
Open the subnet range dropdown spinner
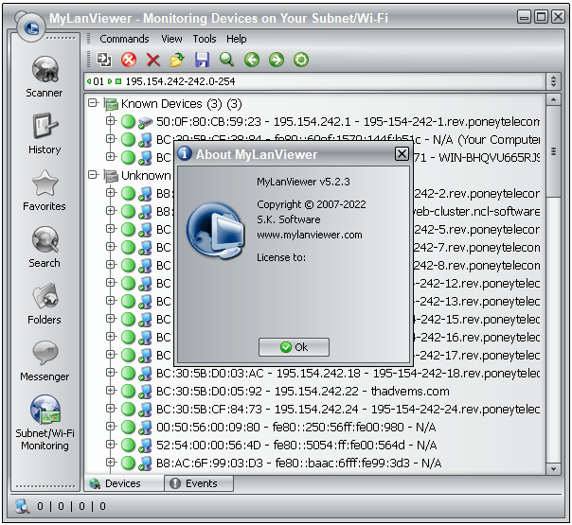[553, 81]
